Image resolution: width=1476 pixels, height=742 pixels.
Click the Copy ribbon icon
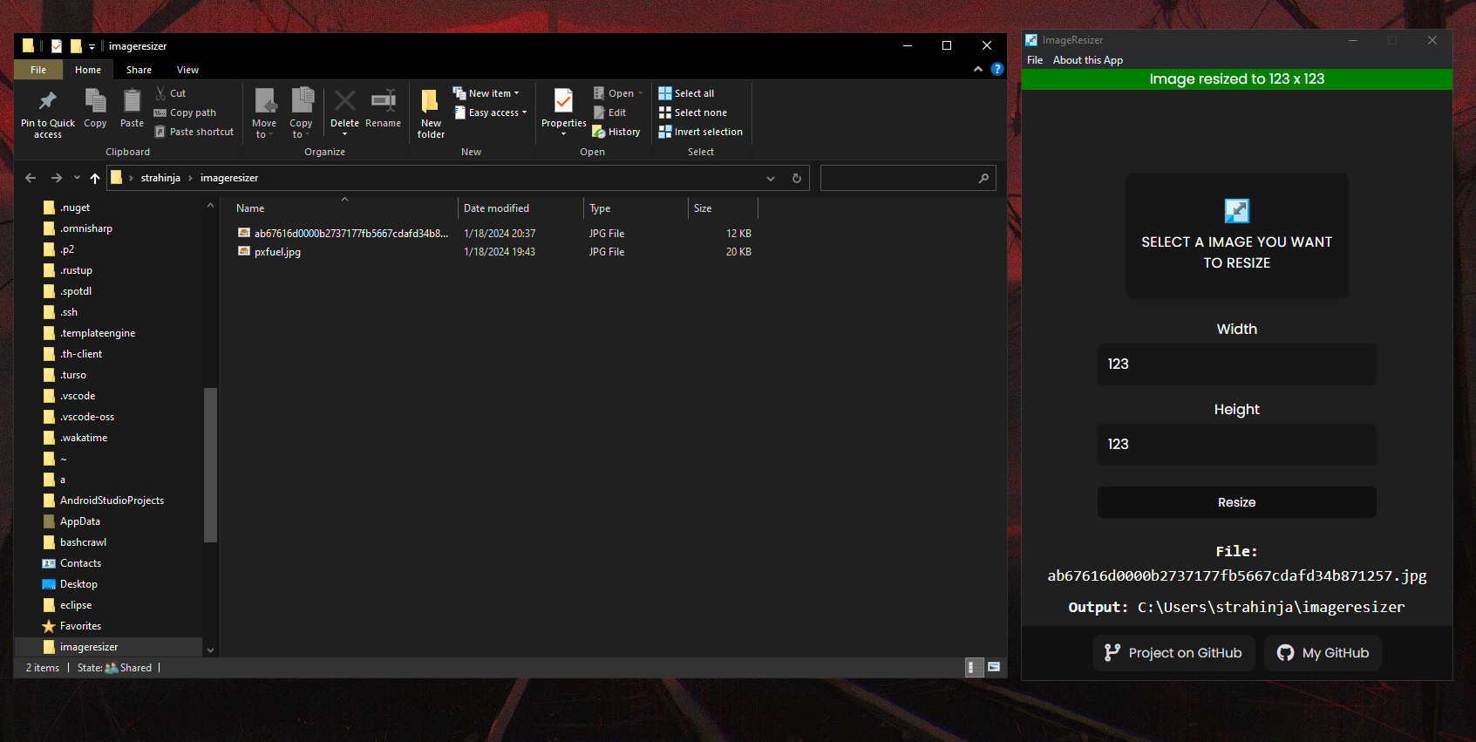click(x=95, y=101)
